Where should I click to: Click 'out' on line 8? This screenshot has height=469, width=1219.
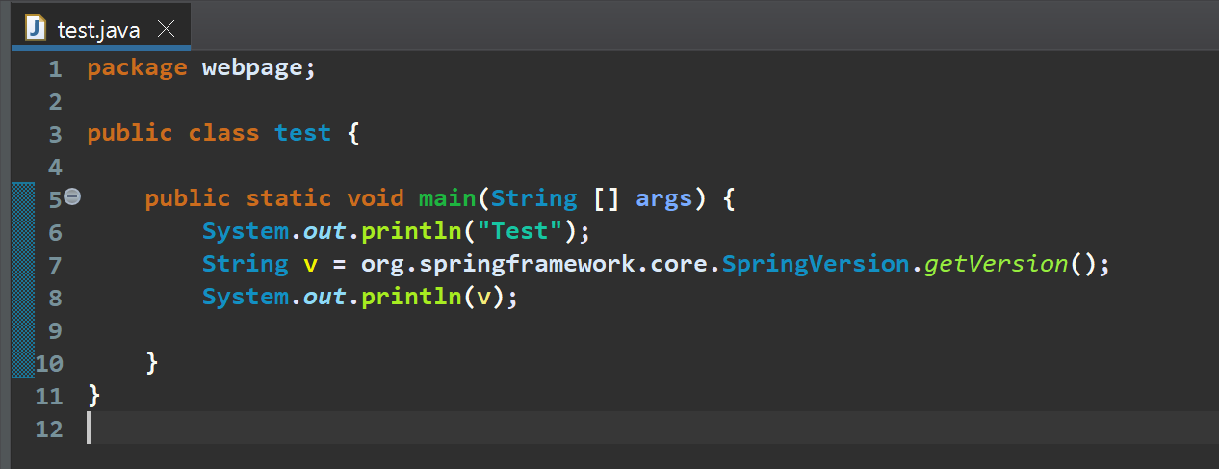pos(324,297)
